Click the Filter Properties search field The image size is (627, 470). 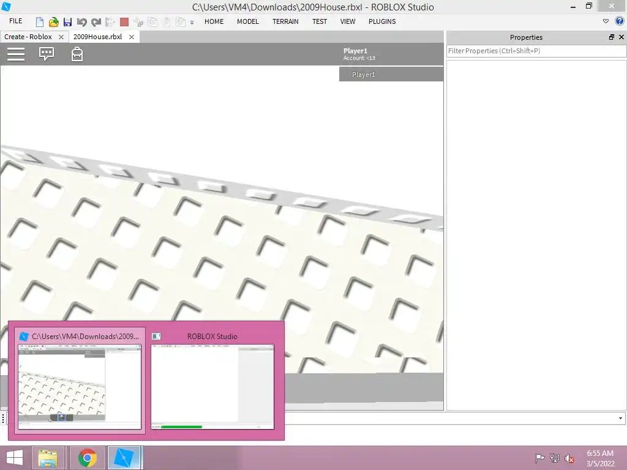pyautogui.click(x=536, y=51)
